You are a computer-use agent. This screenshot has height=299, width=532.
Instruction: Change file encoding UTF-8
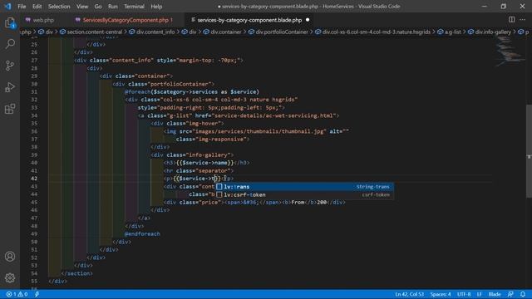coord(464,294)
